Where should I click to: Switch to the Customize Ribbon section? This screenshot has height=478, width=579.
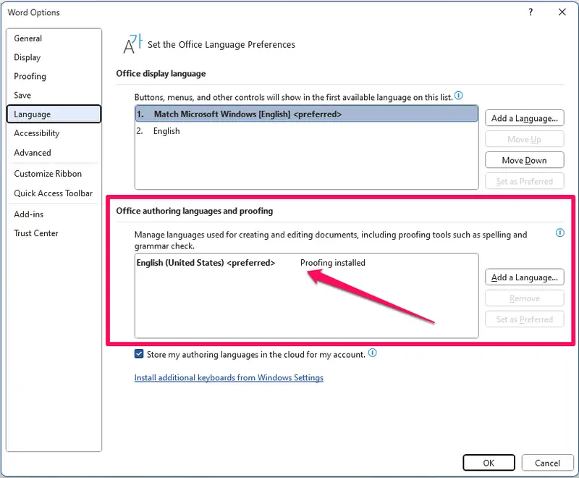point(48,173)
